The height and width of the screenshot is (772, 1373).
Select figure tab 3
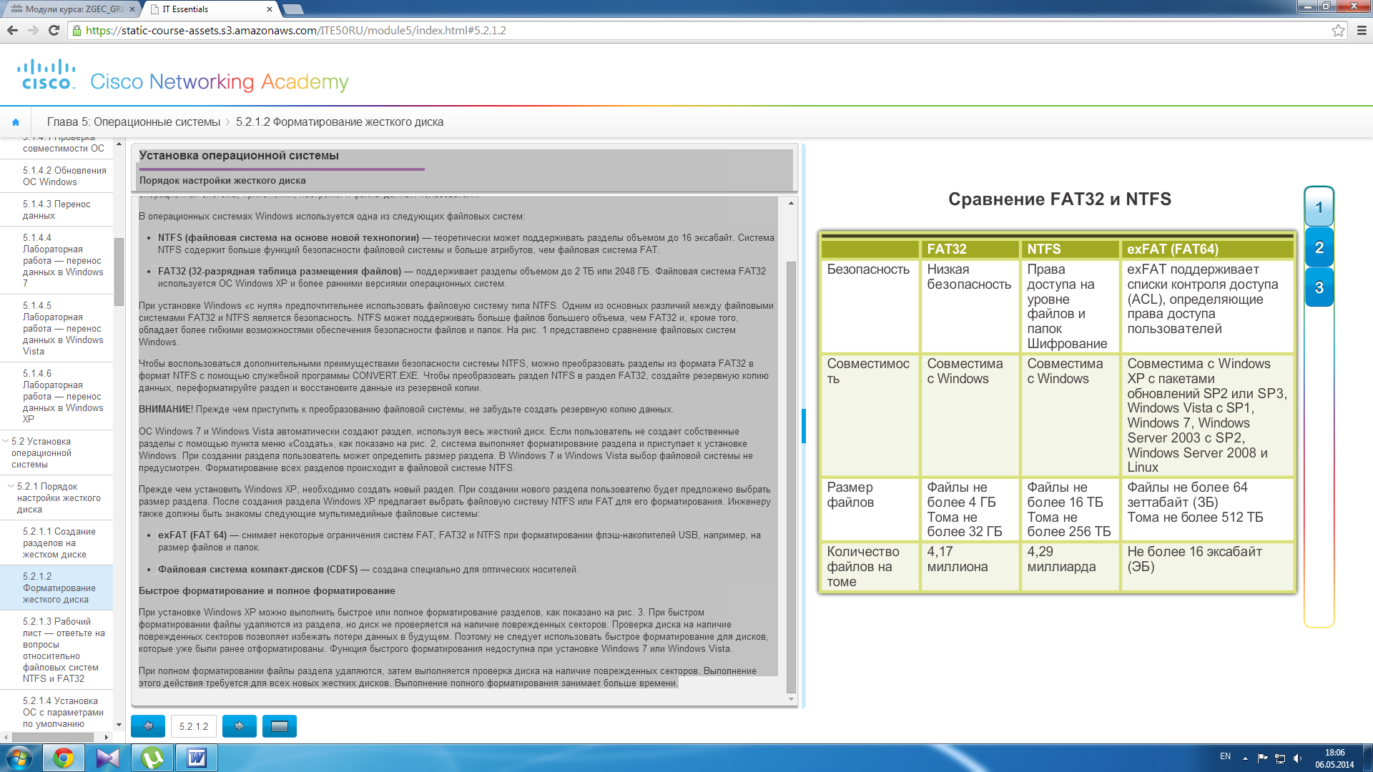[1319, 287]
